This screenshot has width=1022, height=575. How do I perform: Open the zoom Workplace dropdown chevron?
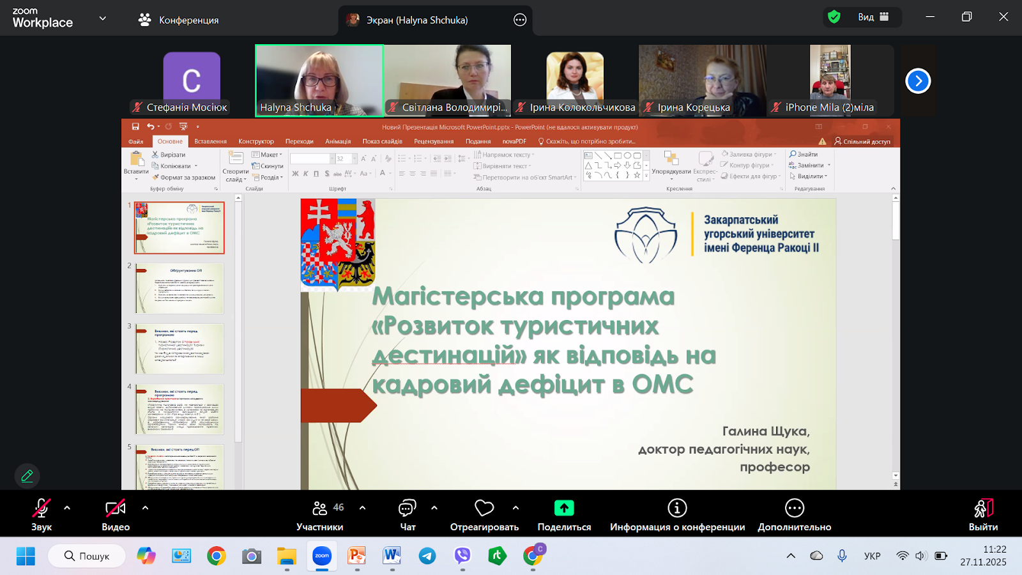point(102,19)
